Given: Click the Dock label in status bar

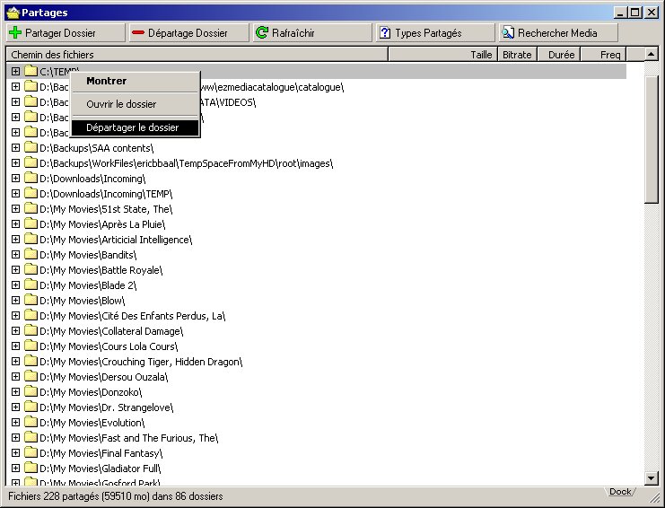Looking at the screenshot, I should pyautogui.click(x=619, y=492).
